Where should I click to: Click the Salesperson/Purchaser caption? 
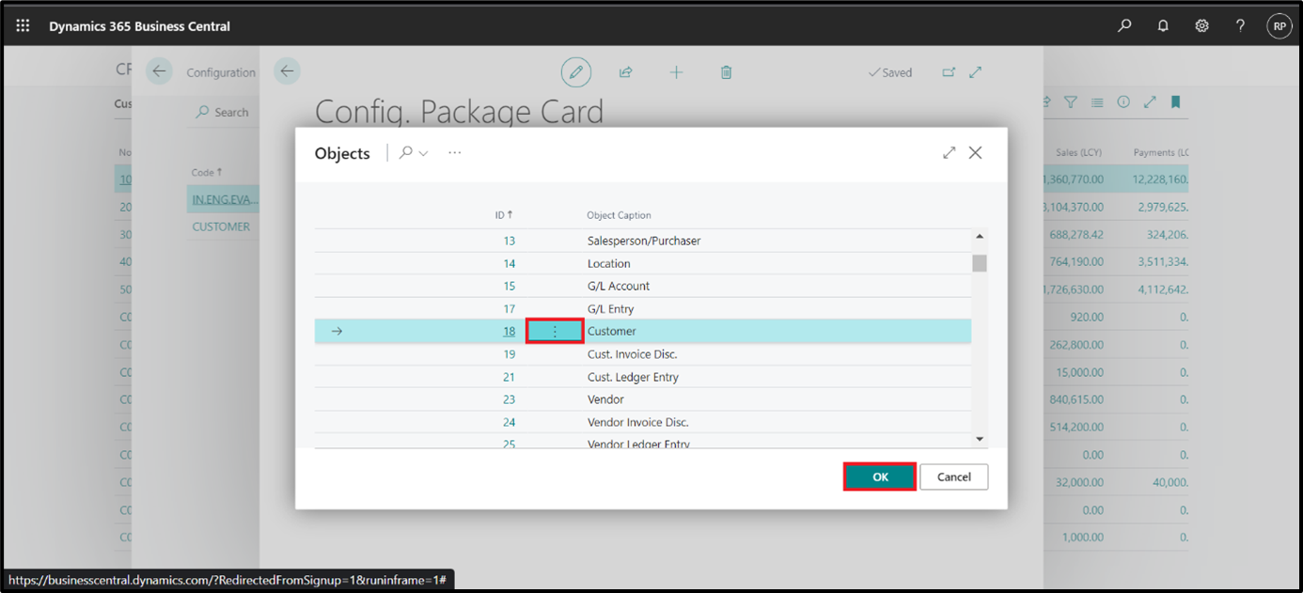(644, 241)
